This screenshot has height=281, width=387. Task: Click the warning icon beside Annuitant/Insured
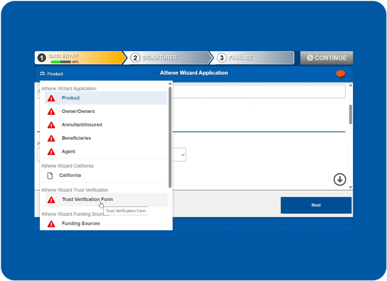51,125
